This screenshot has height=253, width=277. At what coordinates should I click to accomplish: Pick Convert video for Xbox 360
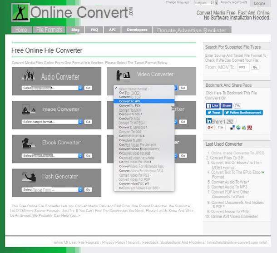pyautogui.click(x=144, y=188)
